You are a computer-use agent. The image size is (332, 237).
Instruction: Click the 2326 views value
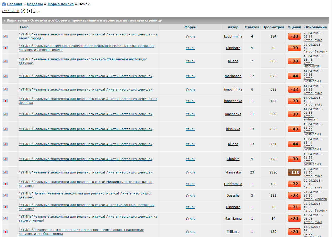[273, 172]
